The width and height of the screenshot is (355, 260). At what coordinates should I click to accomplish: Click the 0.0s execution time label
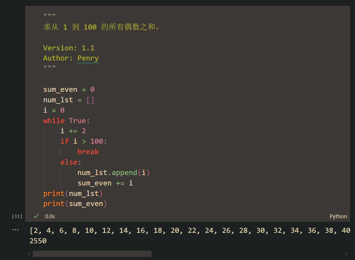(x=50, y=216)
